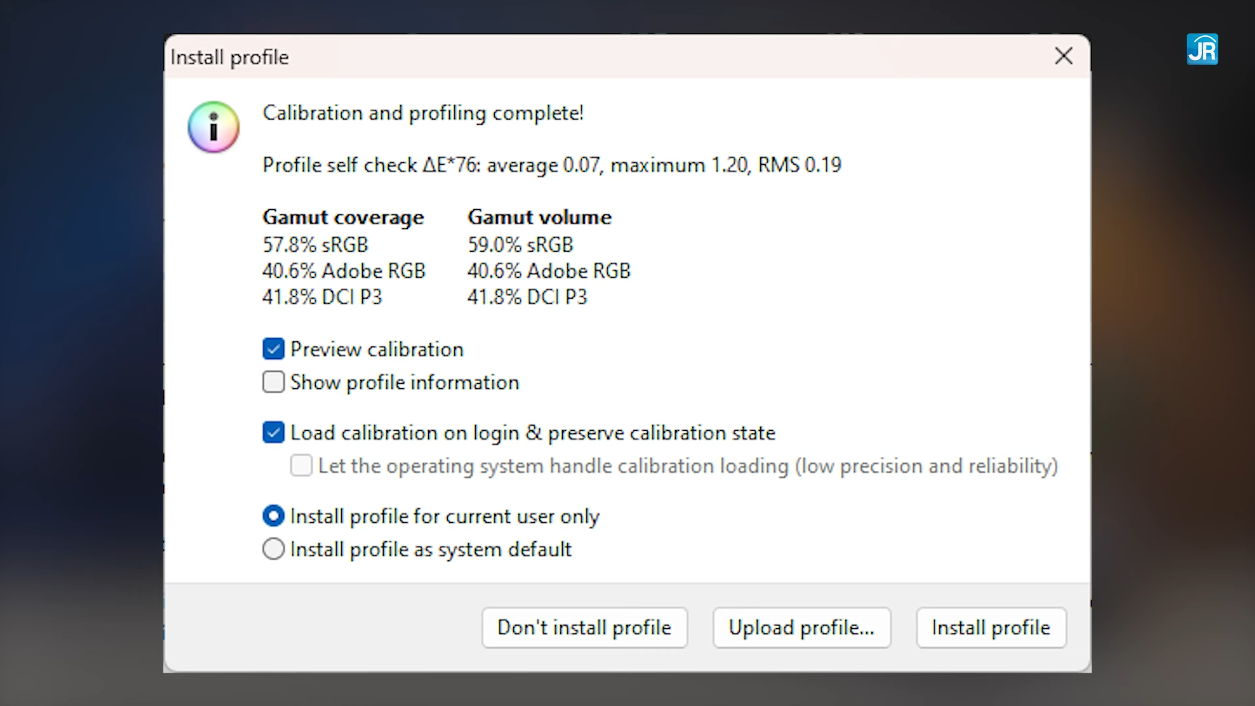The image size is (1255, 706).
Task: Click the 59.0% sRGB volume value
Action: click(x=520, y=244)
